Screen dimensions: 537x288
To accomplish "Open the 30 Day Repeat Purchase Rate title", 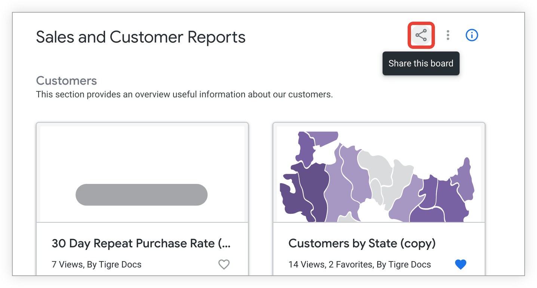I will (141, 244).
